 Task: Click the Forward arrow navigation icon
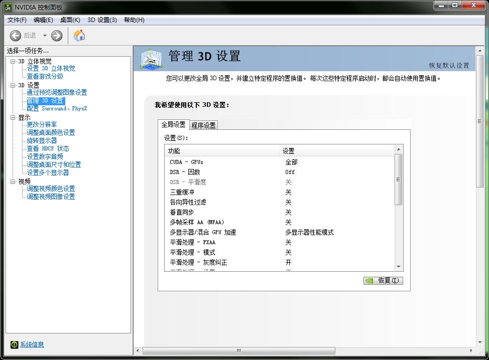57,36
